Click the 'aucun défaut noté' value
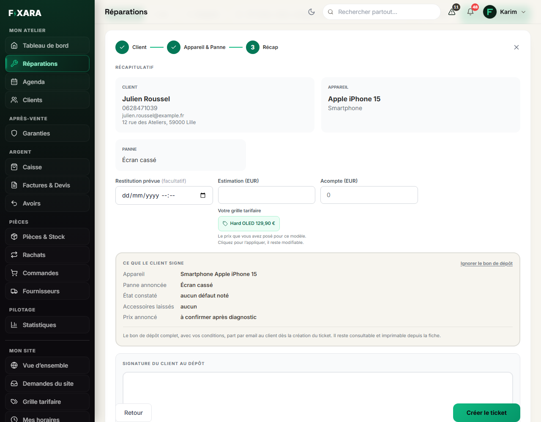541x422 pixels. pos(205,296)
